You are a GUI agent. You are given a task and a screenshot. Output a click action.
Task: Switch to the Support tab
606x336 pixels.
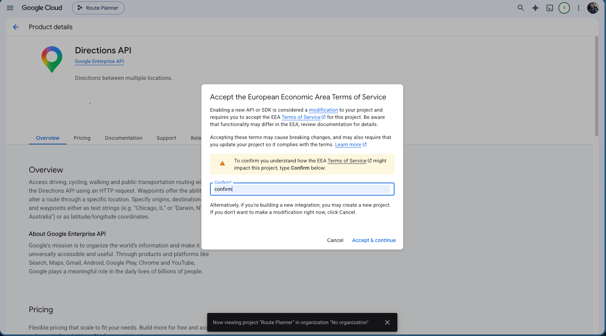point(166,138)
